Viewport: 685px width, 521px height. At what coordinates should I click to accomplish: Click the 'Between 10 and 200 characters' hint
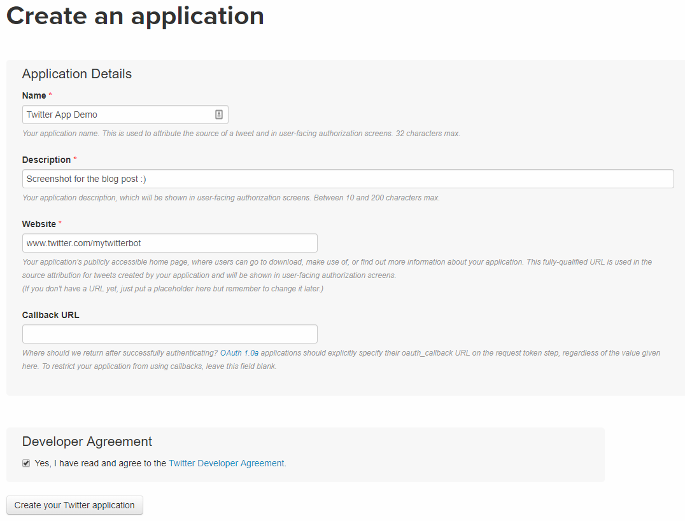coord(376,197)
